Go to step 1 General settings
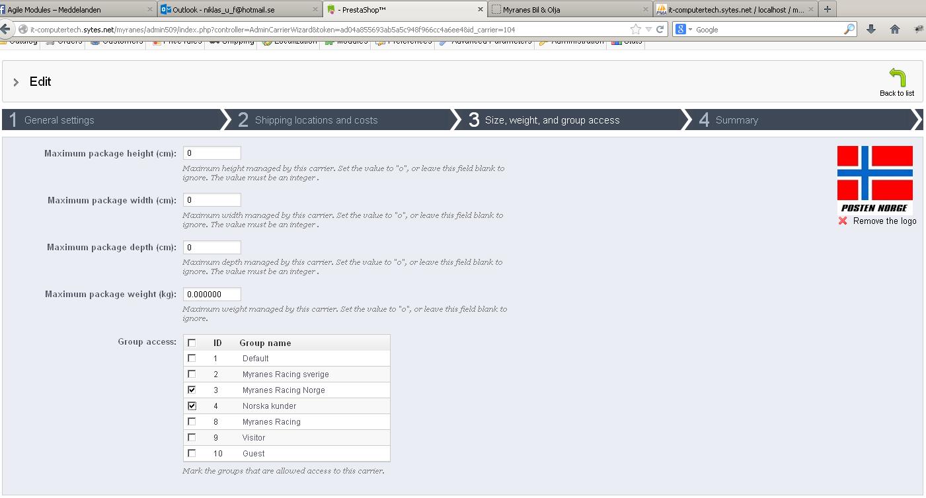The image size is (926, 498). click(x=112, y=120)
